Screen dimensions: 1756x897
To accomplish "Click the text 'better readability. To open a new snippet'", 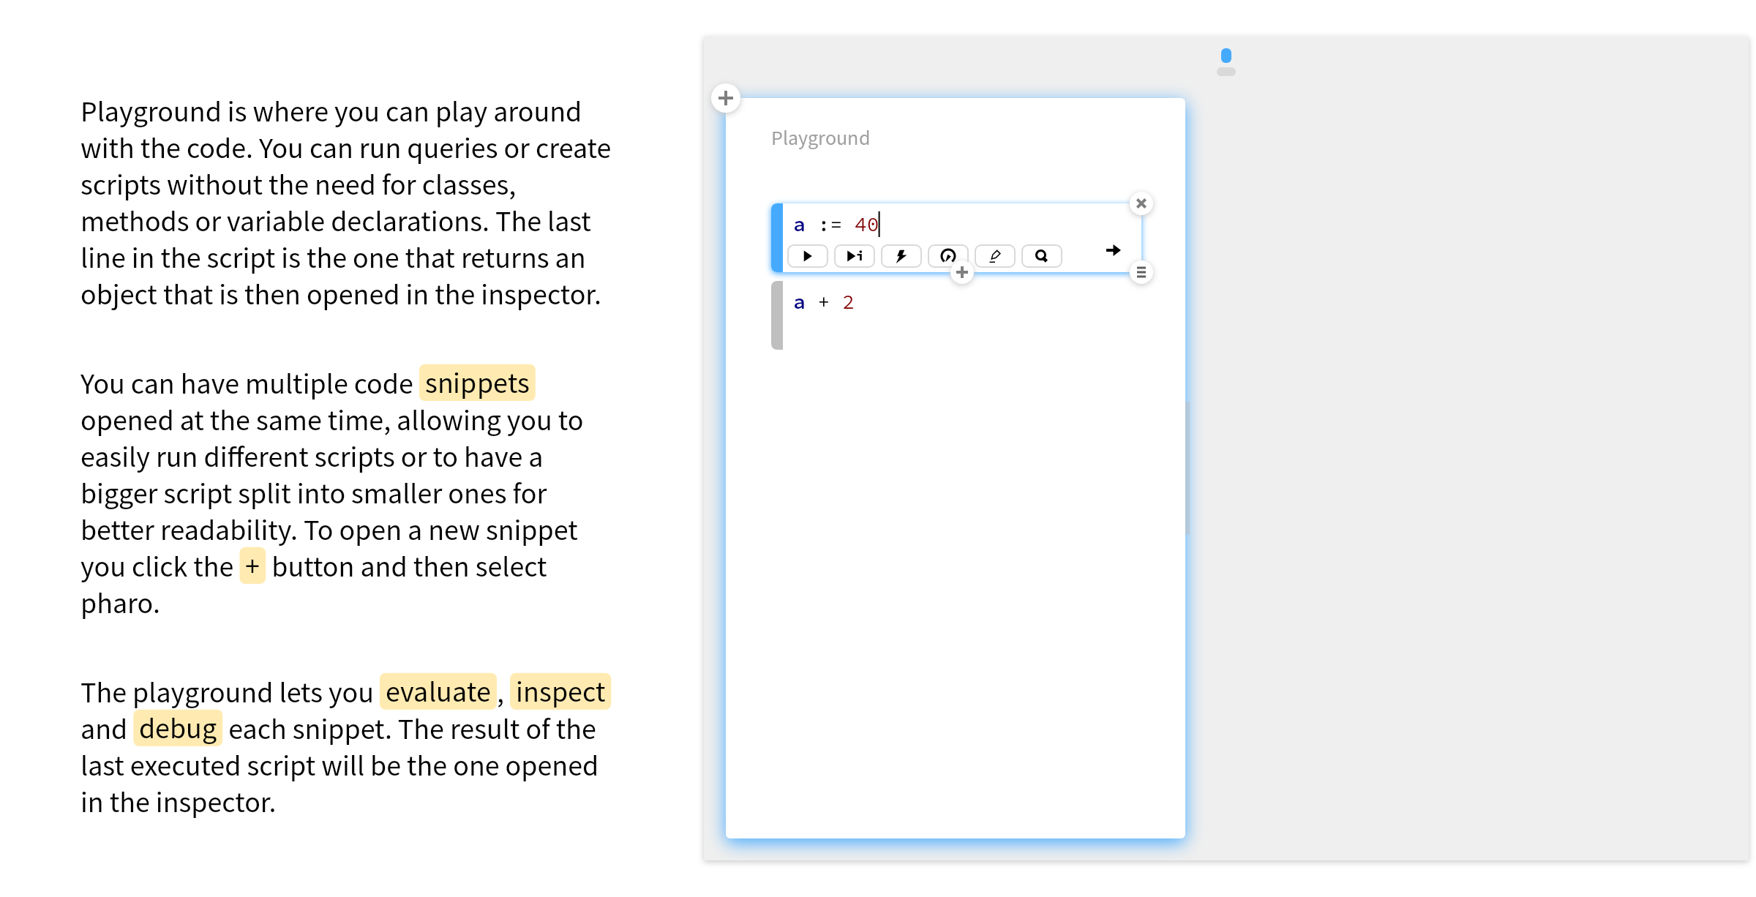I will coord(329,530).
